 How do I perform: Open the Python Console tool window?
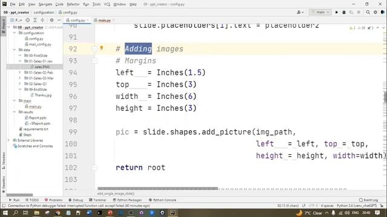(x=163, y=200)
